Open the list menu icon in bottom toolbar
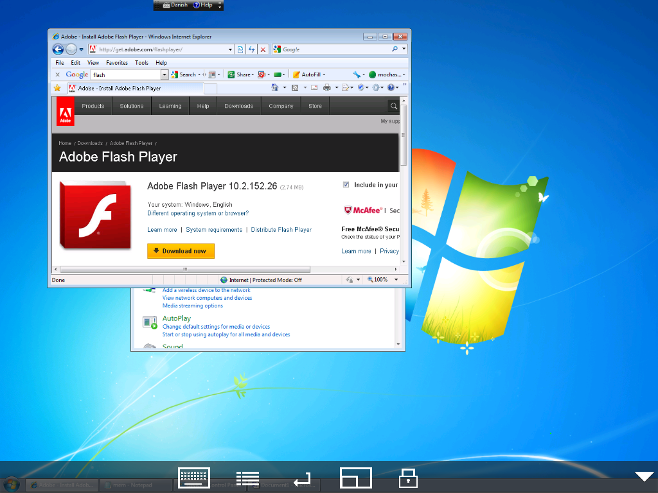Image resolution: width=658 pixels, height=493 pixels. tap(247, 478)
